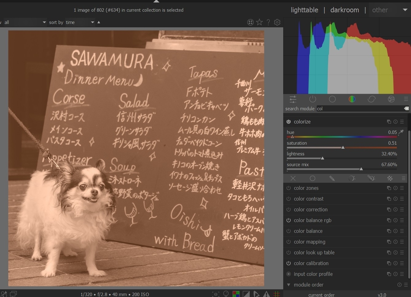
Task: Choose parametric mask for colorize
Action: (x=351, y=178)
